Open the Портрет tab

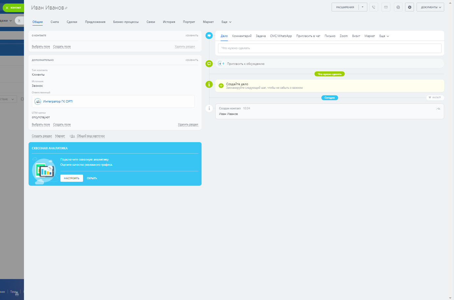(189, 22)
